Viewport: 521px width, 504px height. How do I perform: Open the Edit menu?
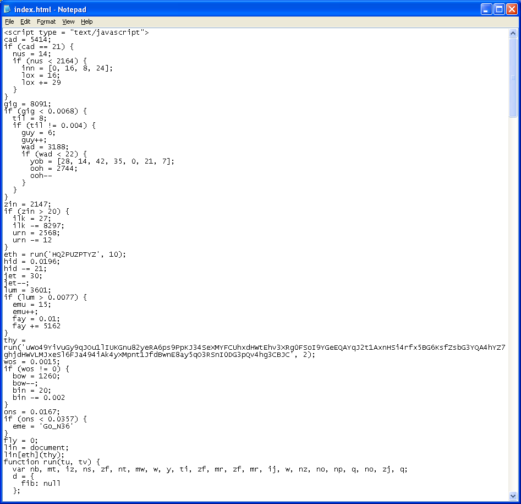pos(25,21)
